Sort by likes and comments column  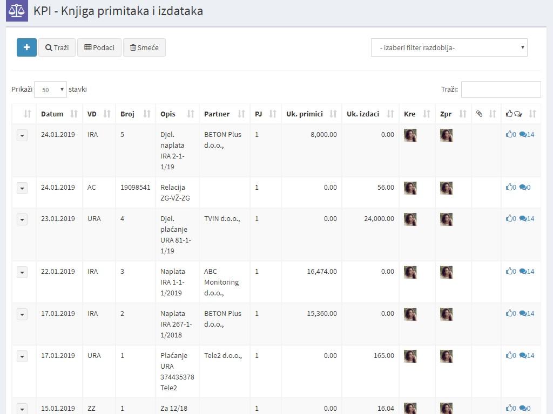(x=521, y=114)
